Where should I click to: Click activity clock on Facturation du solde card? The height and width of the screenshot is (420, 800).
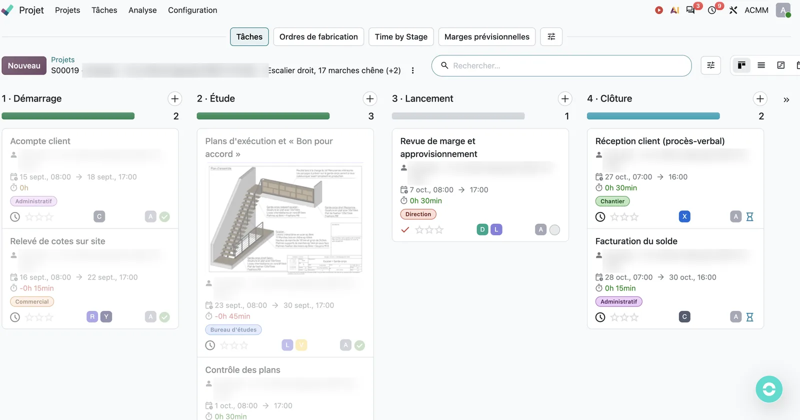[600, 317]
